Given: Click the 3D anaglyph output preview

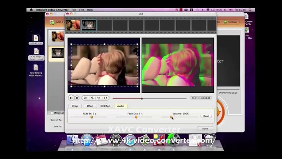Looking at the screenshot, I should point(178,65).
